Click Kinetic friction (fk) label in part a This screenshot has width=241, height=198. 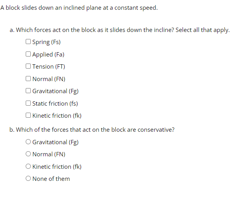coord(57,116)
